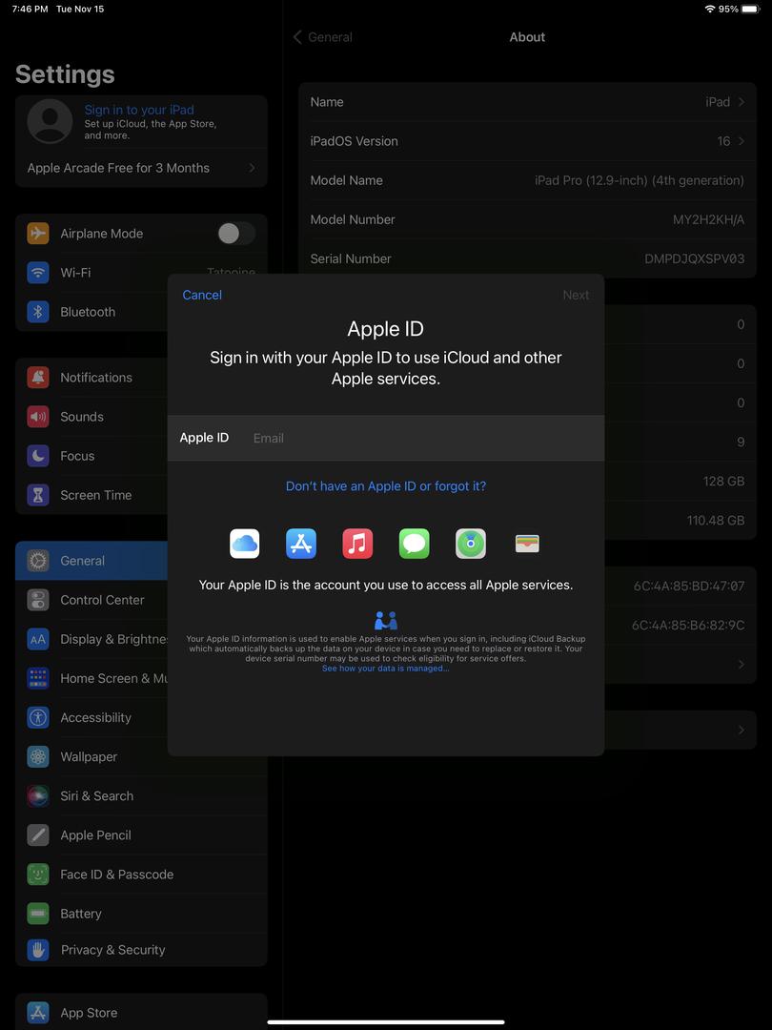
Task: Tap the Messages icon in dialog
Action: point(415,544)
